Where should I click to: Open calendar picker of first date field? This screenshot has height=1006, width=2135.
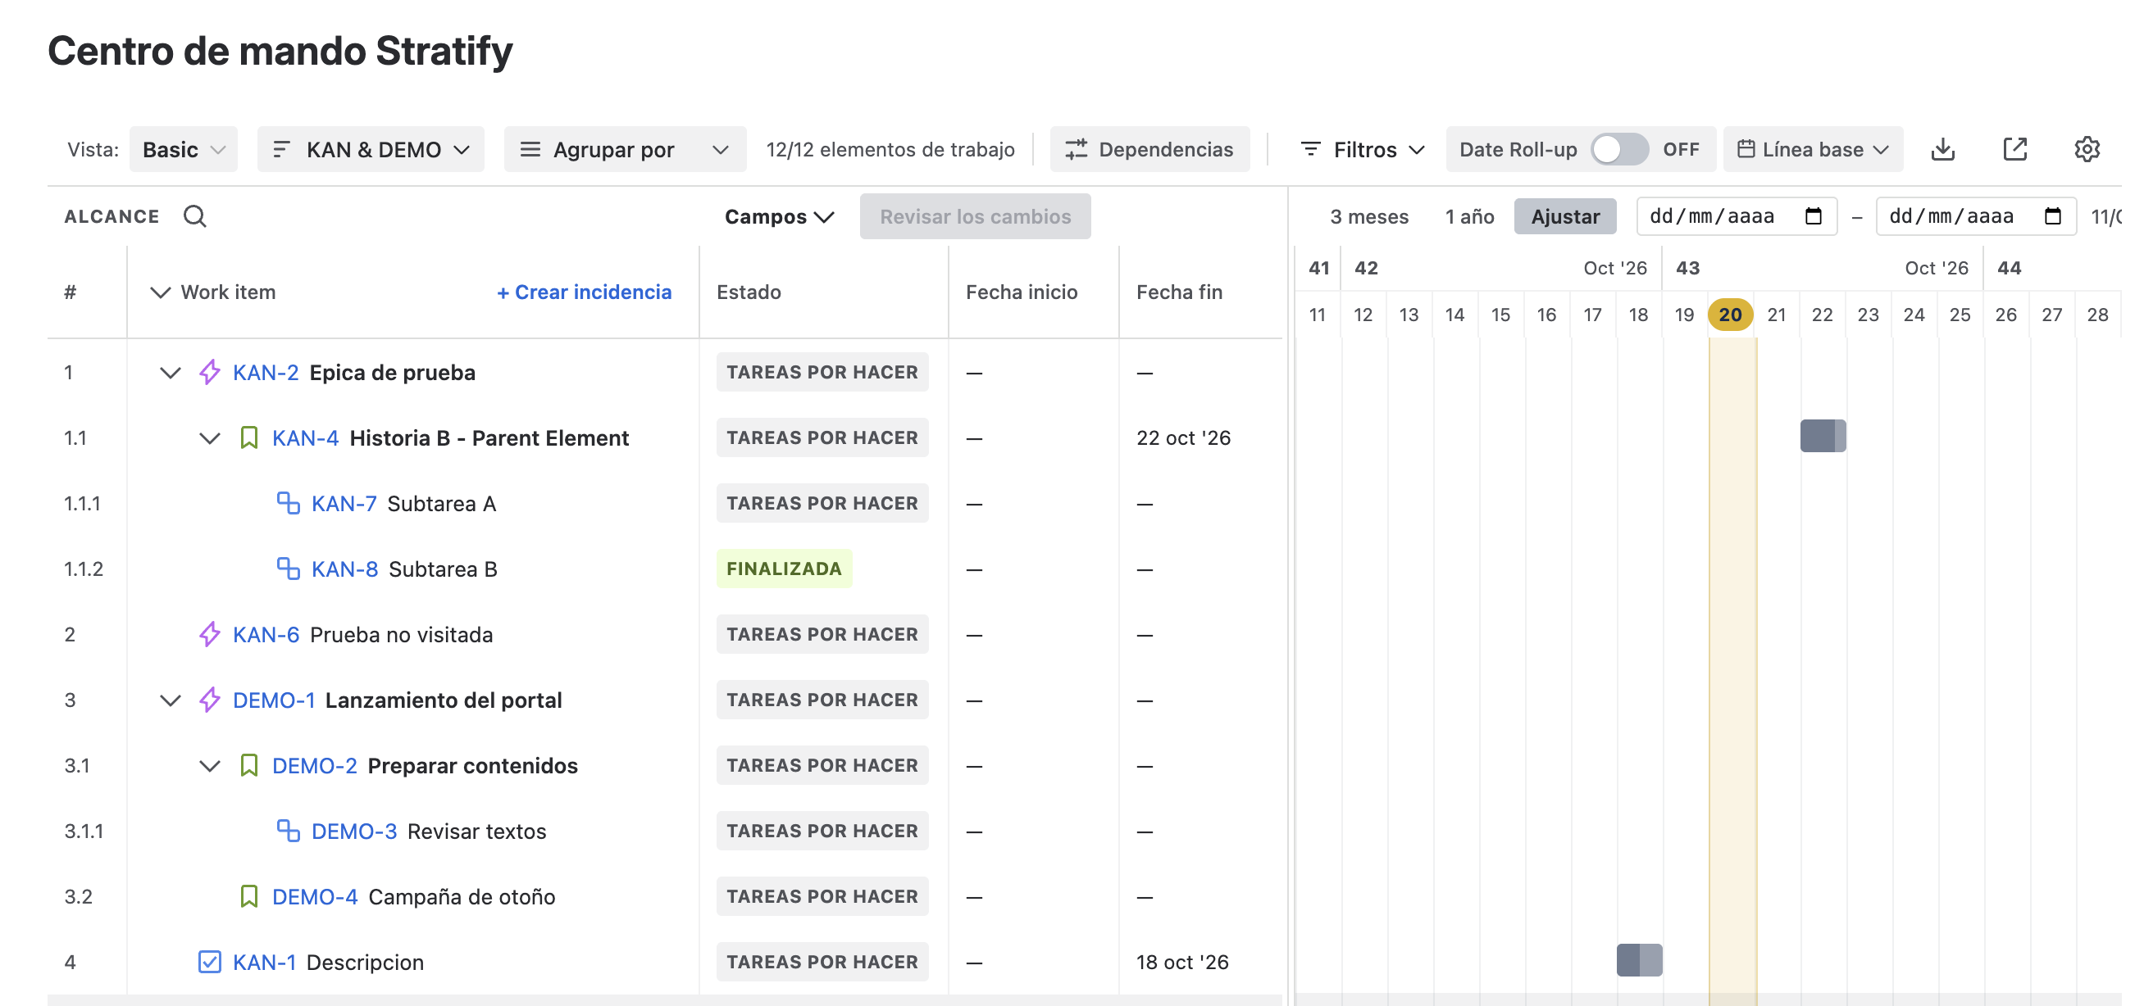(x=1814, y=216)
